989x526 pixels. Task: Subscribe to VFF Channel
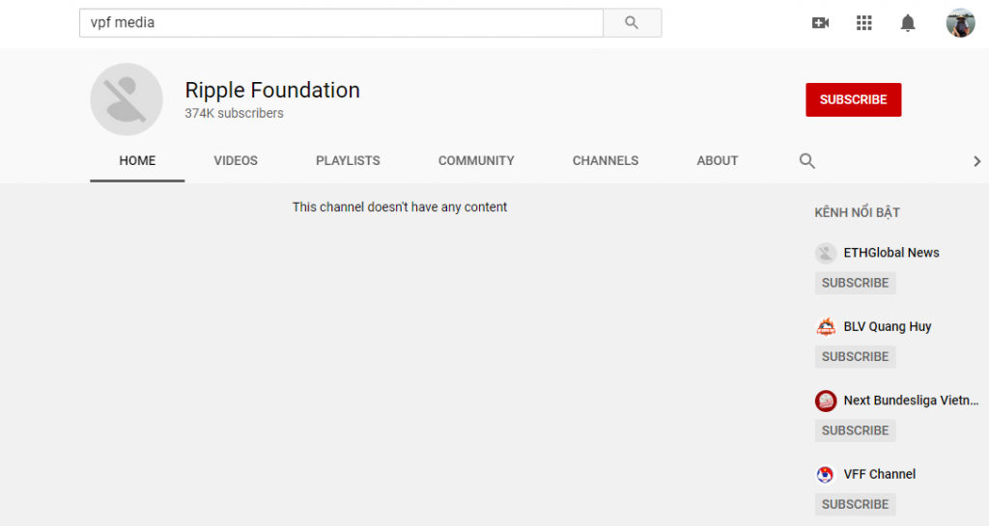click(x=856, y=504)
